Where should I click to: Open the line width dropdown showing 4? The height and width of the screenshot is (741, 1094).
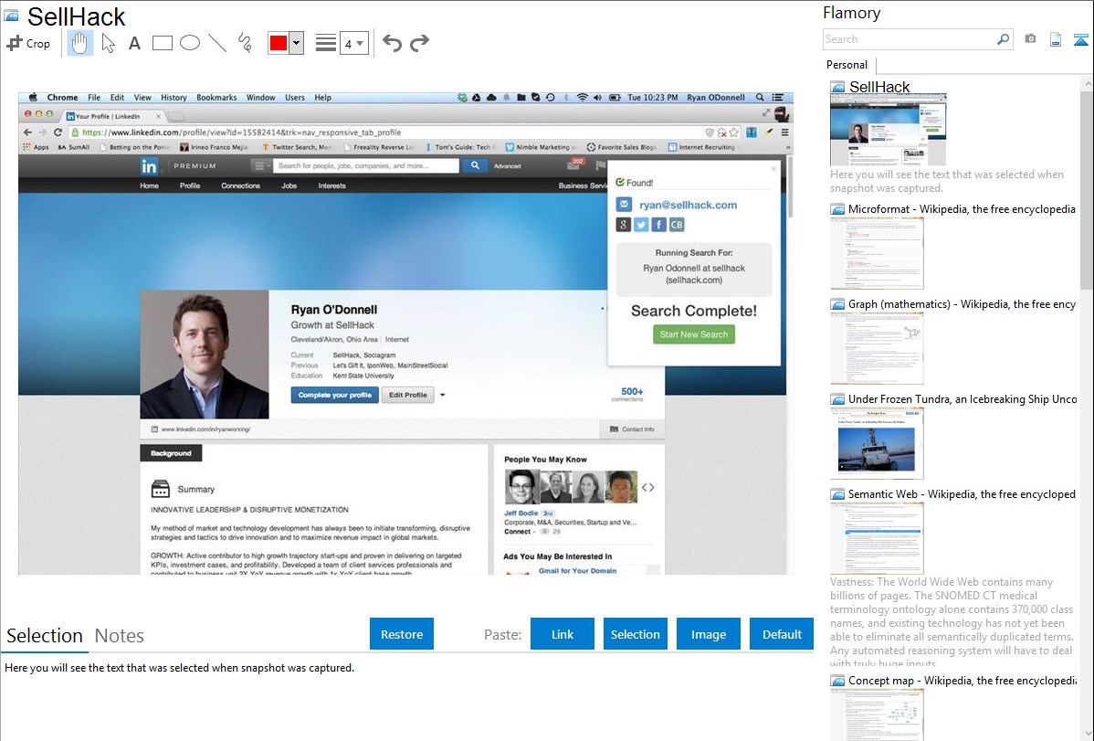[x=353, y=44]
